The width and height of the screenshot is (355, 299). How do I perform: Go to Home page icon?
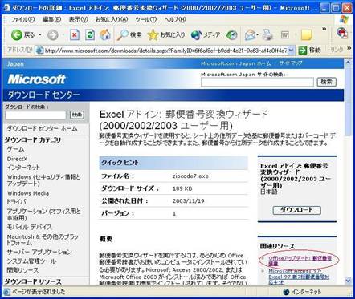pos(105,35)
